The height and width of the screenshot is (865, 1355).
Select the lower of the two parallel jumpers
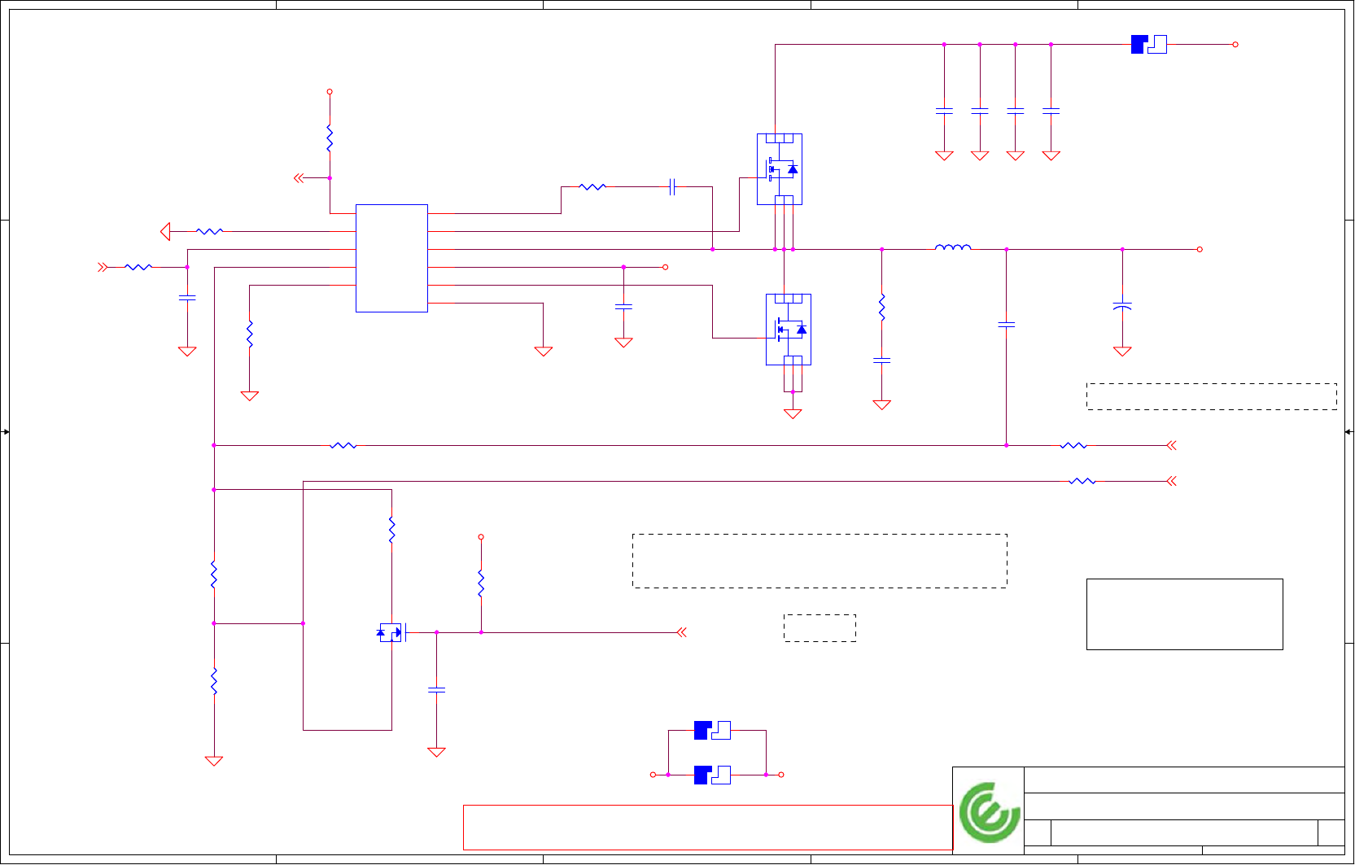tap(712, 775)
